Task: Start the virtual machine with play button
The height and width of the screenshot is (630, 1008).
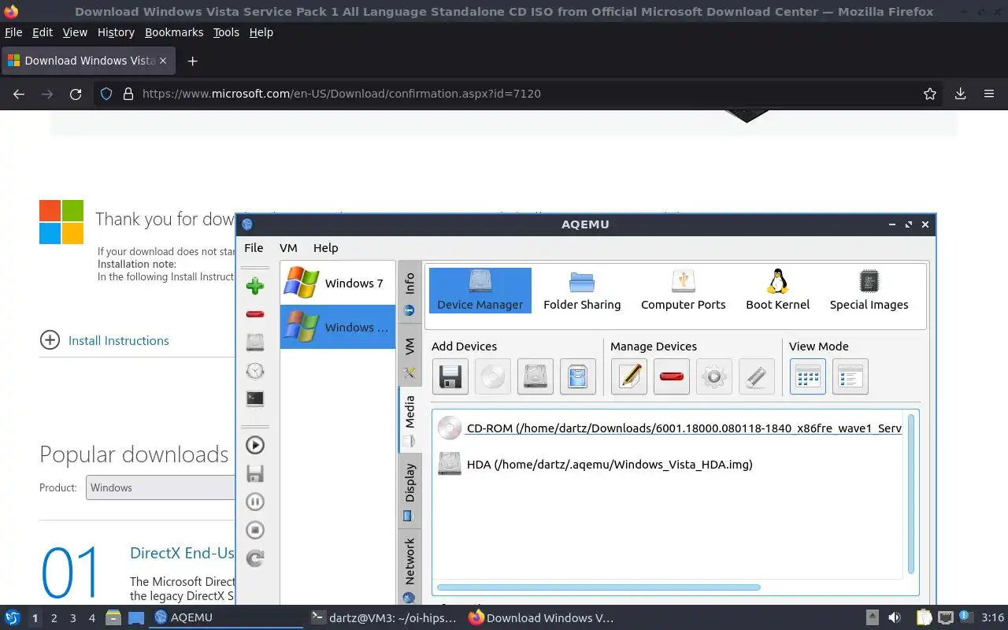Action: (254, 445)
